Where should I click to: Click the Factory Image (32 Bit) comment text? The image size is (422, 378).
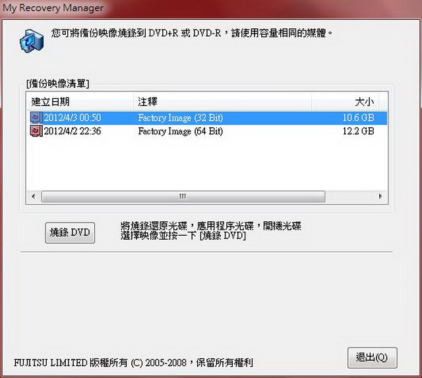(180, 118)
